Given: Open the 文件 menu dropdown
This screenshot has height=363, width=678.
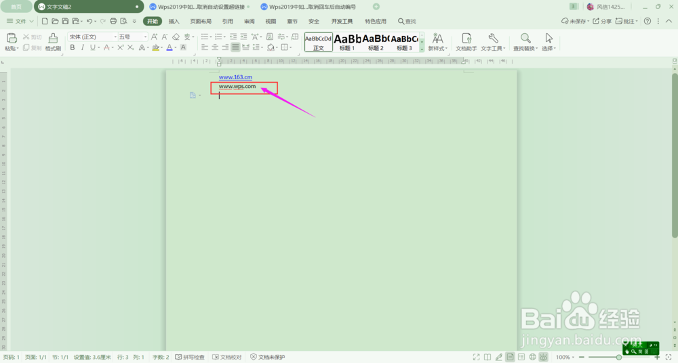Looking at the screenshot, I should tap(20, 21).
